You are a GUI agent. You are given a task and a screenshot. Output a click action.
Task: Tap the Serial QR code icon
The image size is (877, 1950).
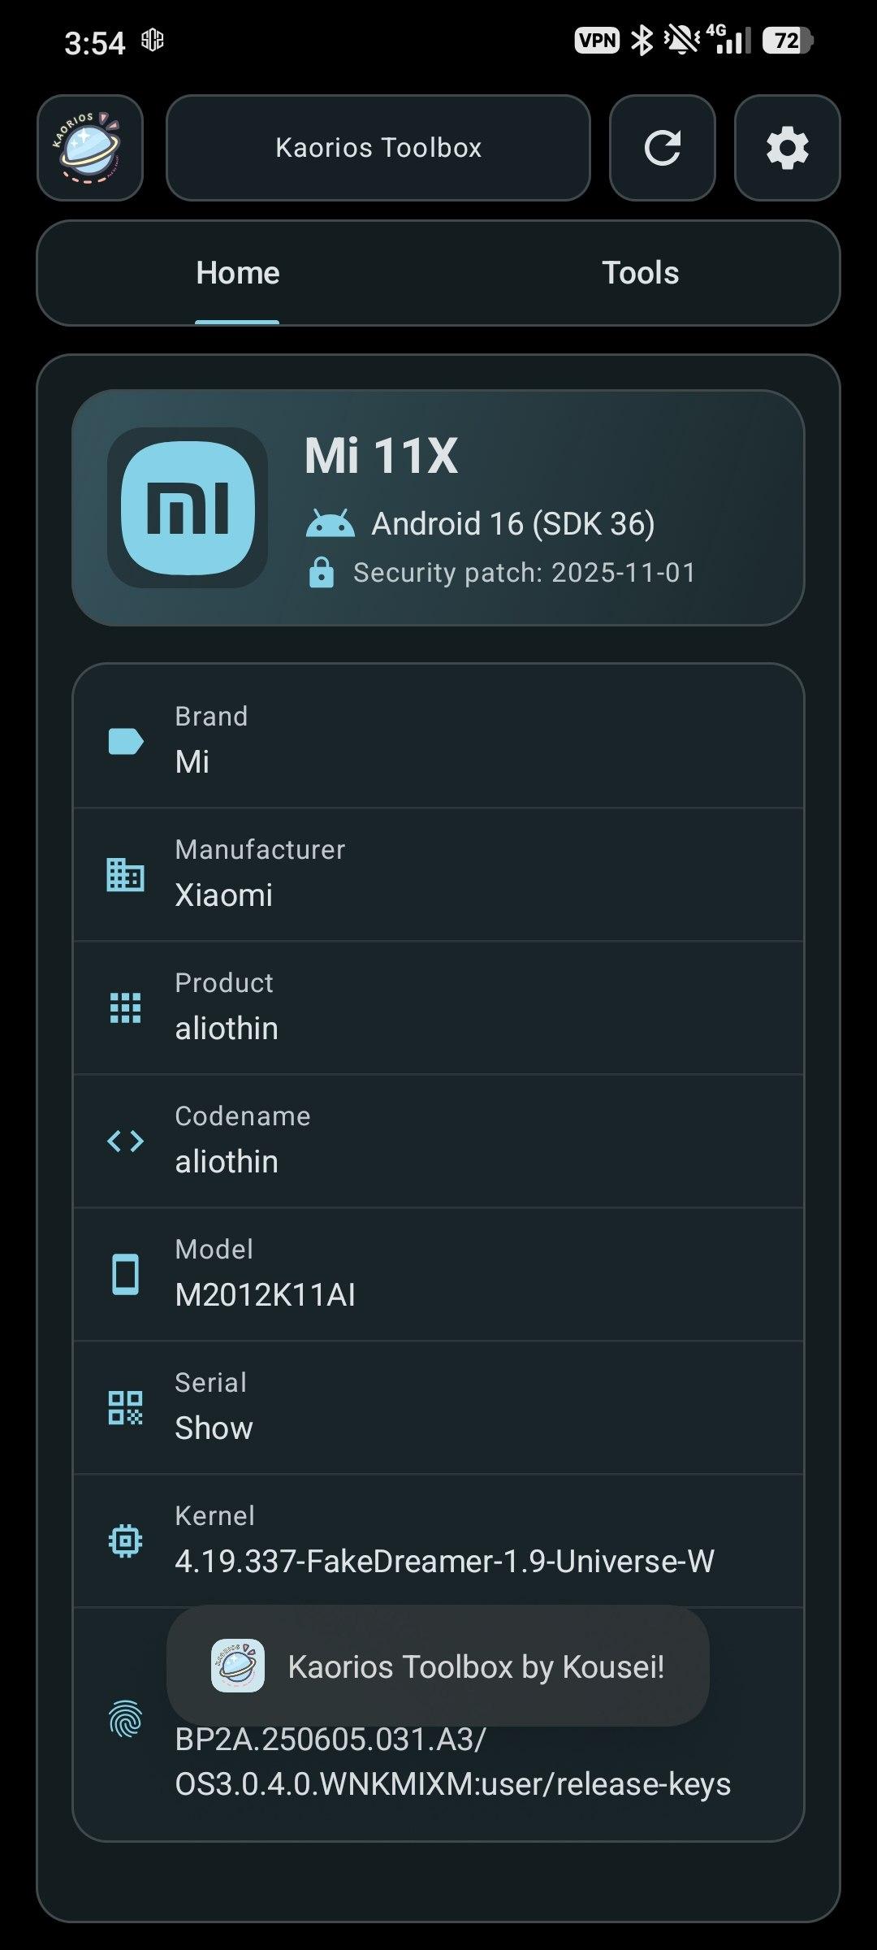[126, 1407]
